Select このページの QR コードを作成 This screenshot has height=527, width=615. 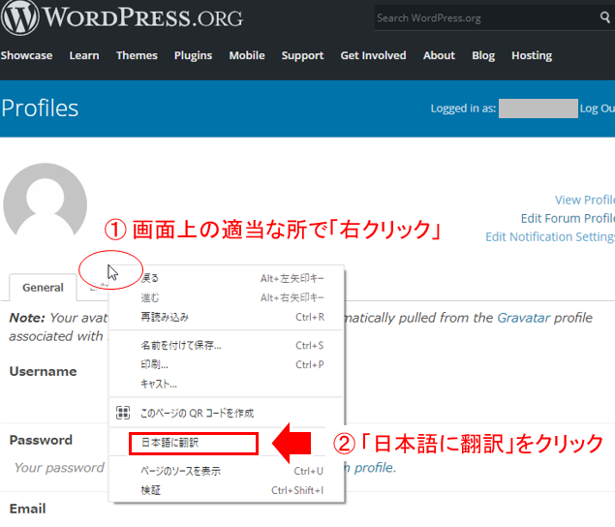click(x=227, y=413)
